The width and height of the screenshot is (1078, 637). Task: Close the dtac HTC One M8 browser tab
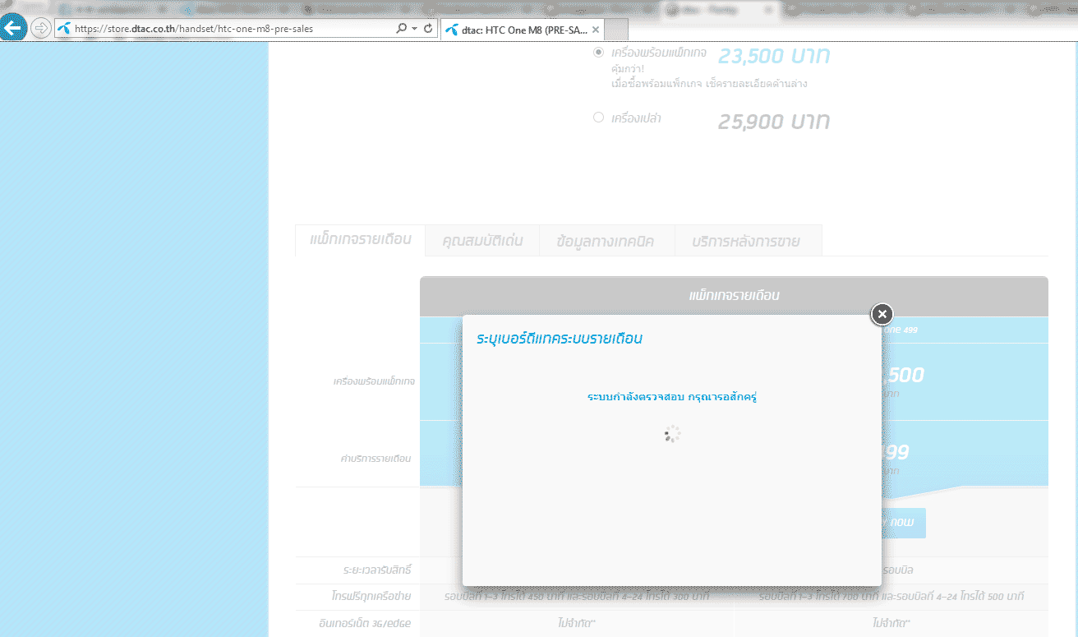596,30
